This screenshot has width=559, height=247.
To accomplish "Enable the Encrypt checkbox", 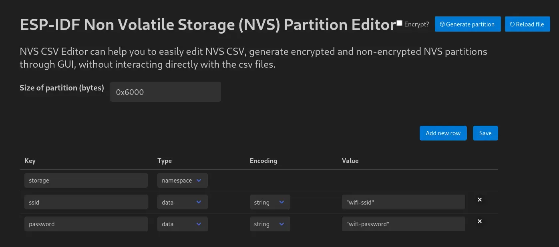I will click(399, 23).
